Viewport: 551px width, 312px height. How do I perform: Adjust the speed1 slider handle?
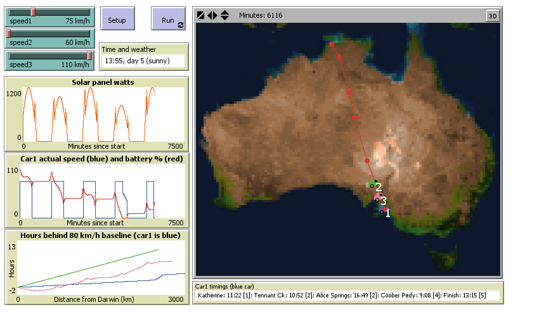click(33, 11)
